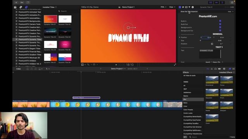
Task: Open the Demo Project 1 timeline dropdown
Action: pos(118,69)
